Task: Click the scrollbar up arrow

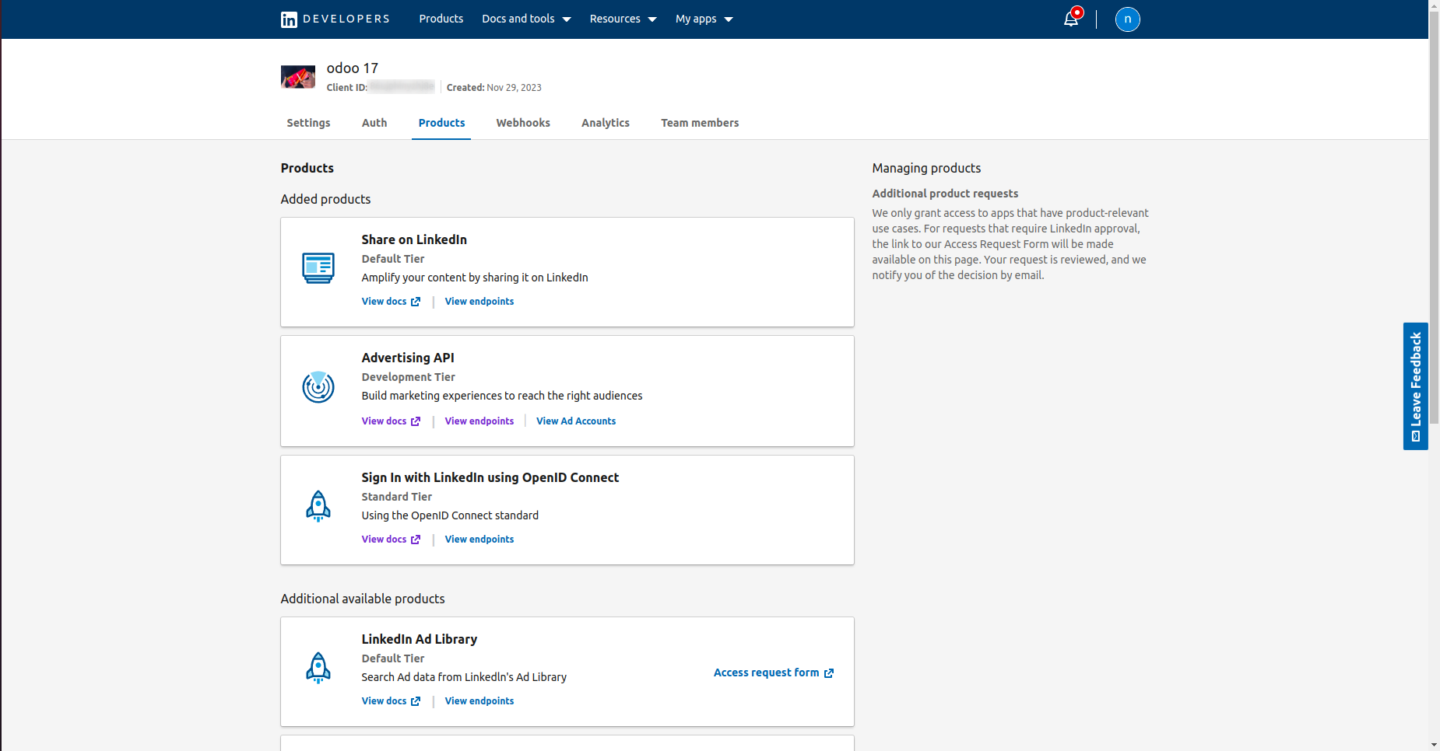Action: click(1435, 5)
